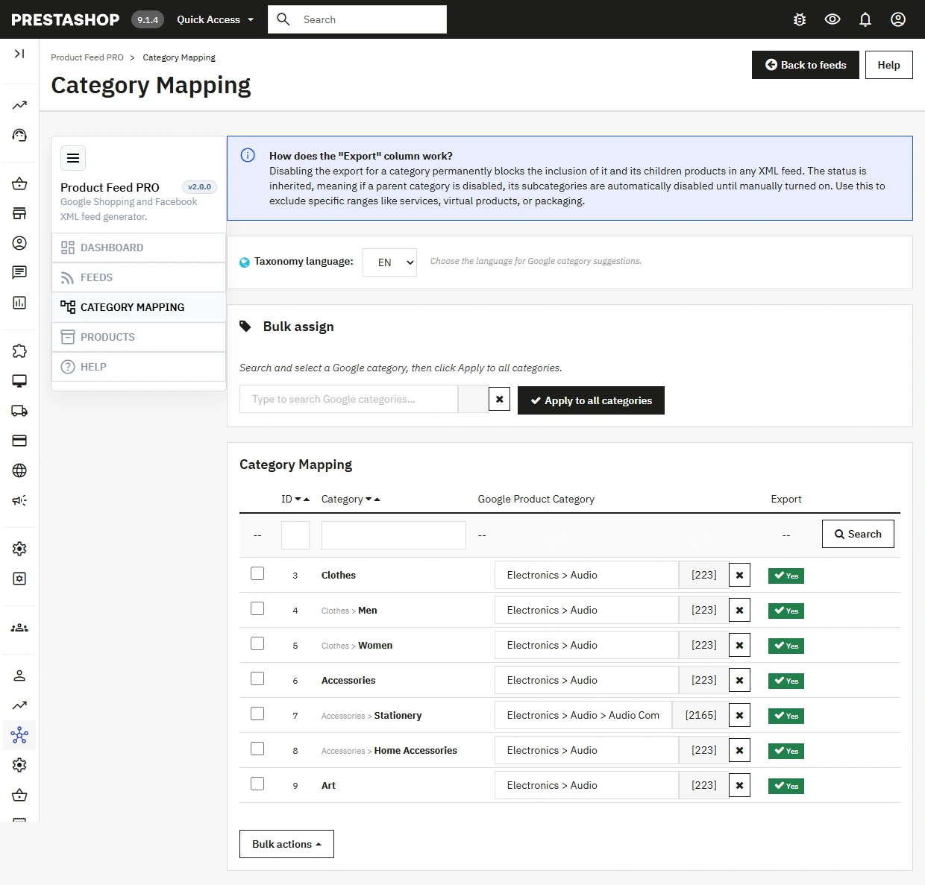Screen dimensions: 925x885
Task: Focus the top Search input field
Action: coord(357,19)
